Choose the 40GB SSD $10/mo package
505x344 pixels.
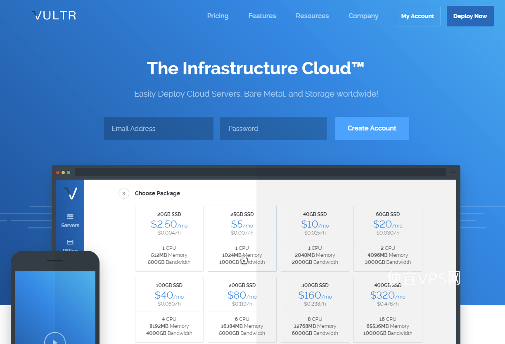[315, 239]
